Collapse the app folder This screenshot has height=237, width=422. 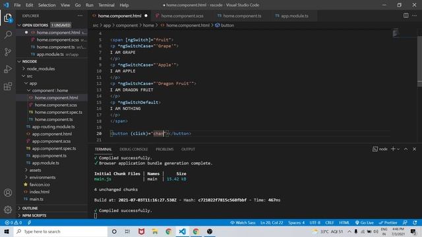[26, 84]
